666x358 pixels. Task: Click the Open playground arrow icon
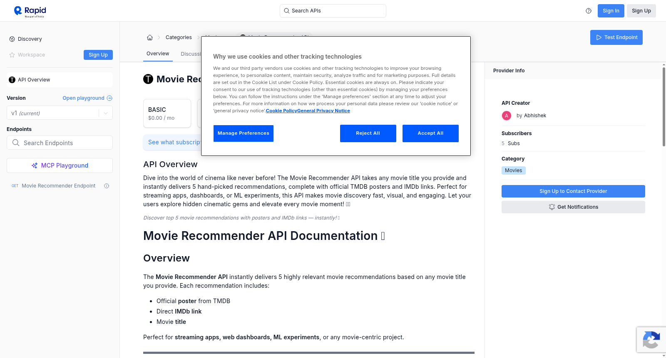coord(109,98)
